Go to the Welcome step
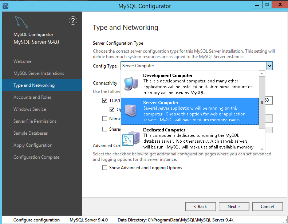Image resolution: width=288 pixels, height=224 pixels. [23, 61]
